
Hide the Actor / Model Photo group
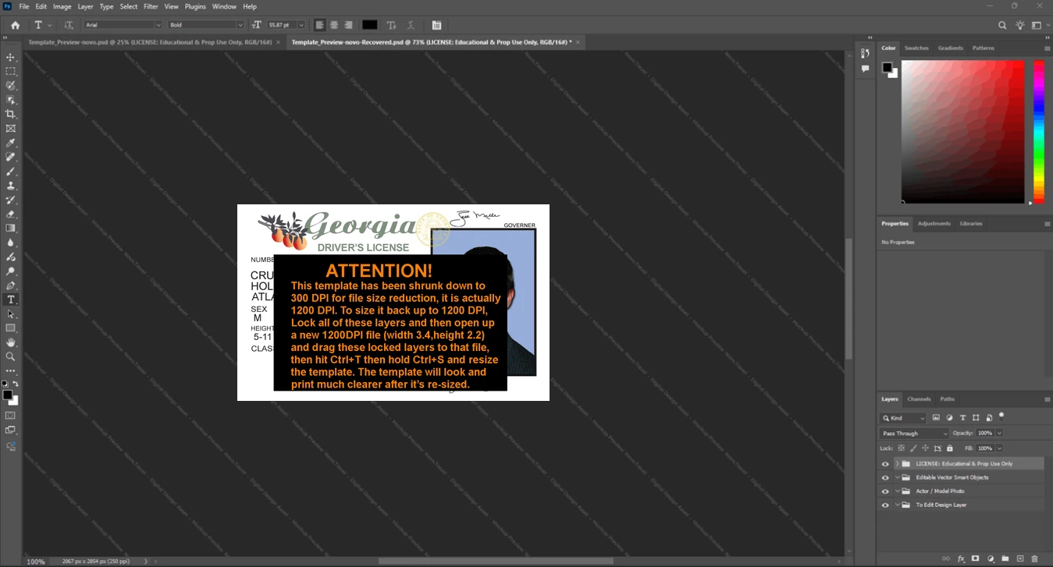point(885,491)
